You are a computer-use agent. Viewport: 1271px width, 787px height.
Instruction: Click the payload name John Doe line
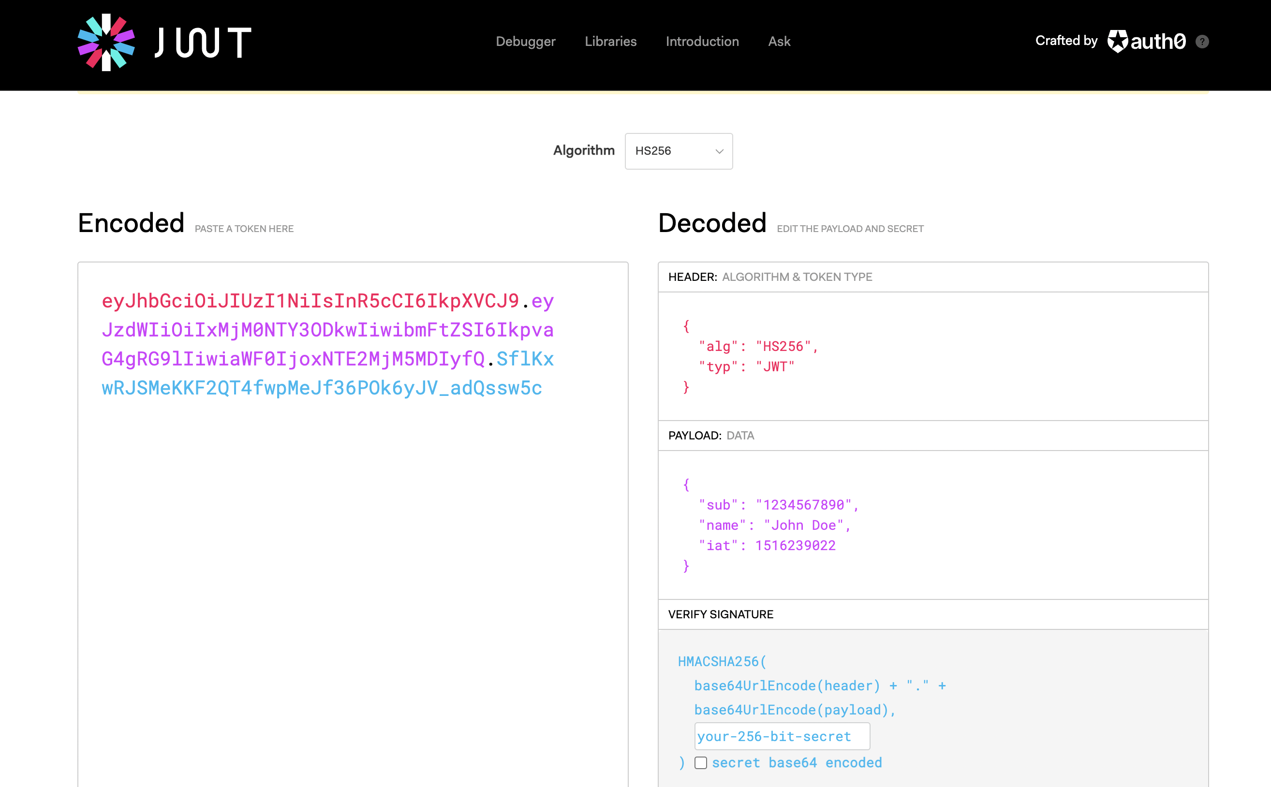pyautogui.click(x=774, y=525)
